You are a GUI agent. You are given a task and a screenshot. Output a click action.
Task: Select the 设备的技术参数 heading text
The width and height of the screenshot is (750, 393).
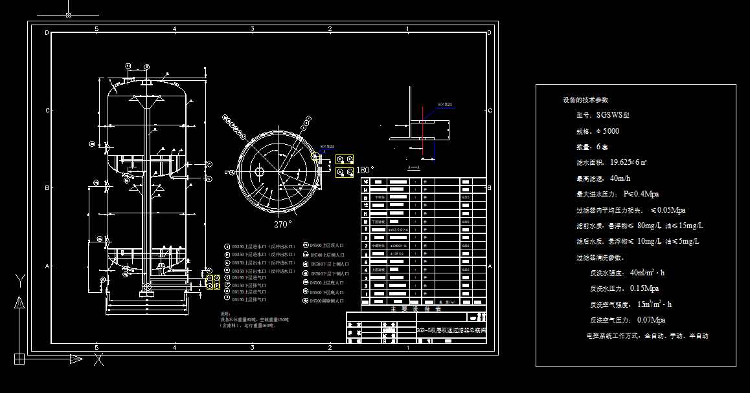pos(585,100)
